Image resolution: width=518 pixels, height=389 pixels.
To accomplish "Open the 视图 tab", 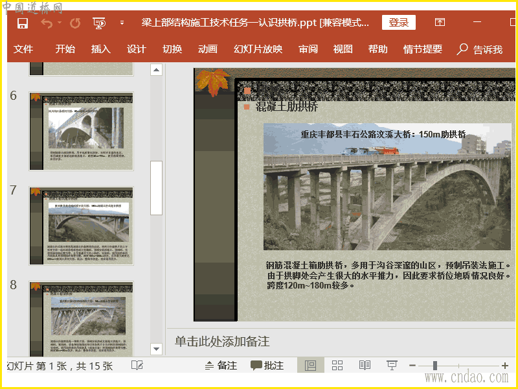I will [343, 49].
